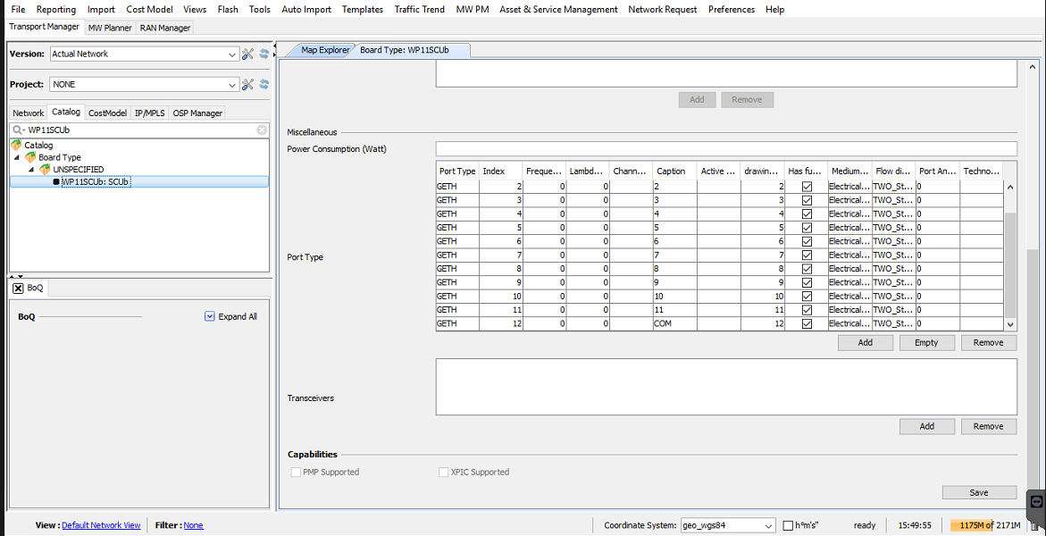1046x536 pixels.
Task: Switch to the IP/MPLS tab
Action: (x=149, y=113)
